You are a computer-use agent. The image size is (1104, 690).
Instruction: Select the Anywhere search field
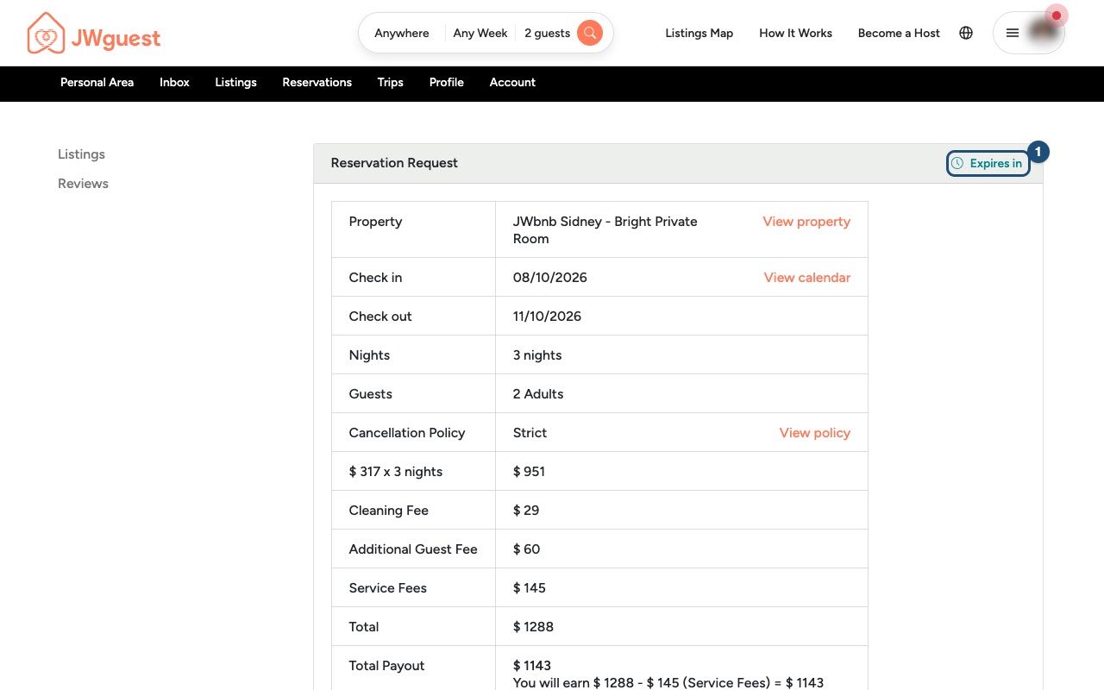[x=402, y=33]
